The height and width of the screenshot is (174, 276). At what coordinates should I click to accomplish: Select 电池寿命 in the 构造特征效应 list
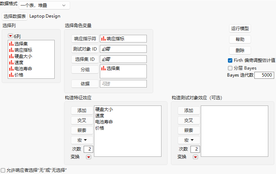click(104, 122)
